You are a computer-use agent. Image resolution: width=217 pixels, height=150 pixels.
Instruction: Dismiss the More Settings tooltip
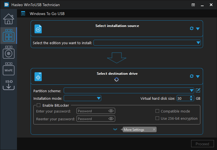(154, 129)
